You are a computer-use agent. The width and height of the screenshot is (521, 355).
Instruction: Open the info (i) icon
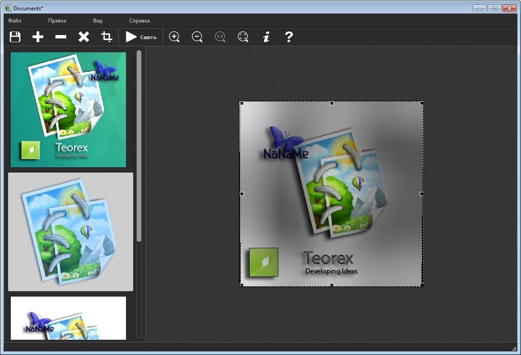266,37
